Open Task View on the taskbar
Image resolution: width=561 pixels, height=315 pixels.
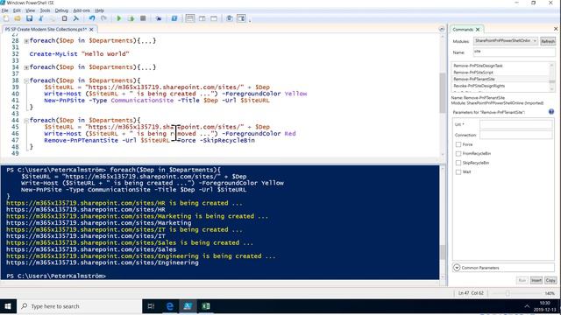pyautogui.click(x=151, y=306)
